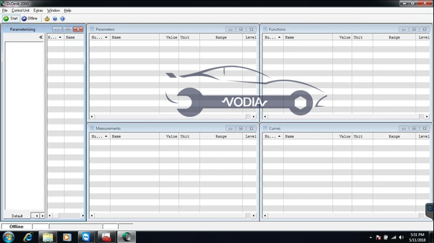Click the Measurements window title icon
The width and height of the screenshot is (434, 243).
[92, 128]
